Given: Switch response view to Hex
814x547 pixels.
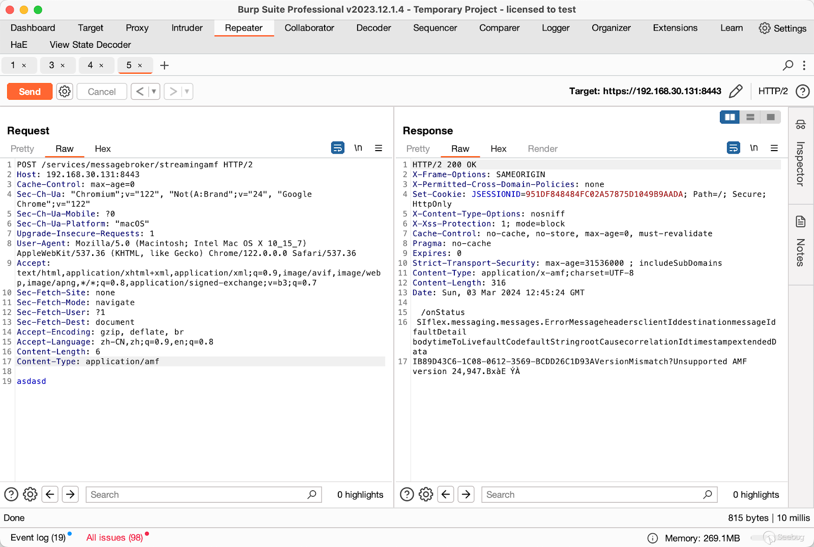Looking at the screenshot, I should coord(499,149).
